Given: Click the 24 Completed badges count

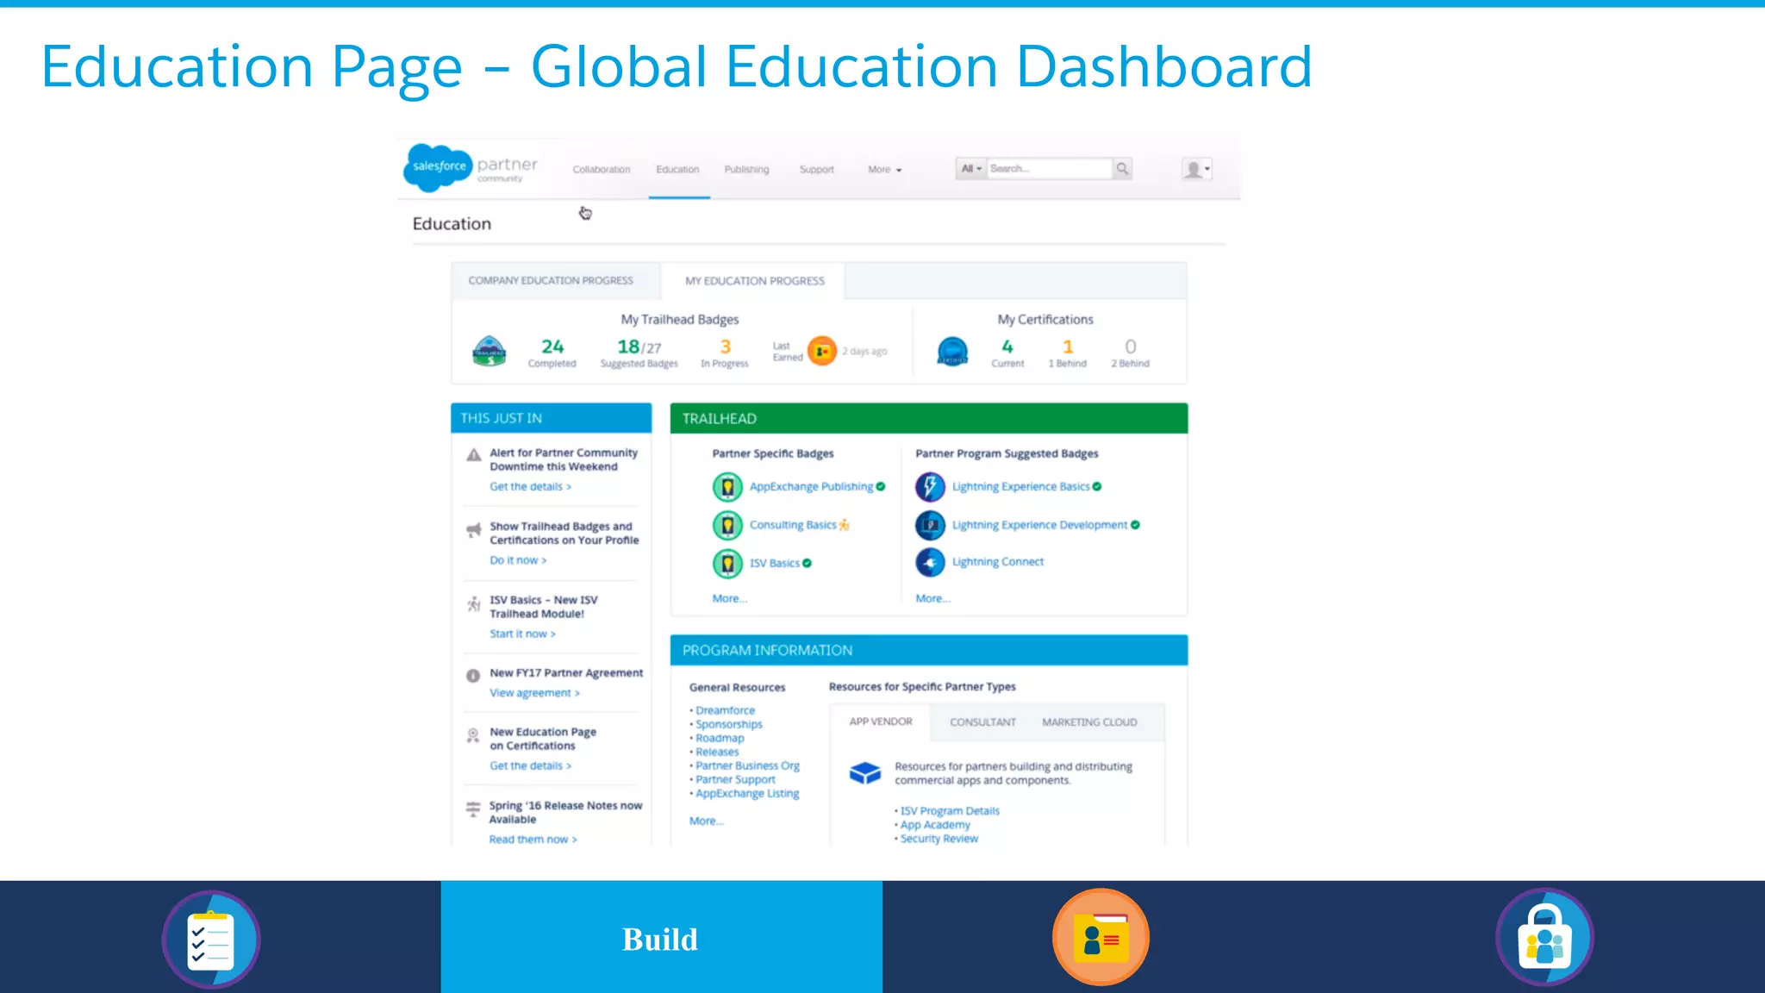Looking at the screenshot, I should click(552, 353).
